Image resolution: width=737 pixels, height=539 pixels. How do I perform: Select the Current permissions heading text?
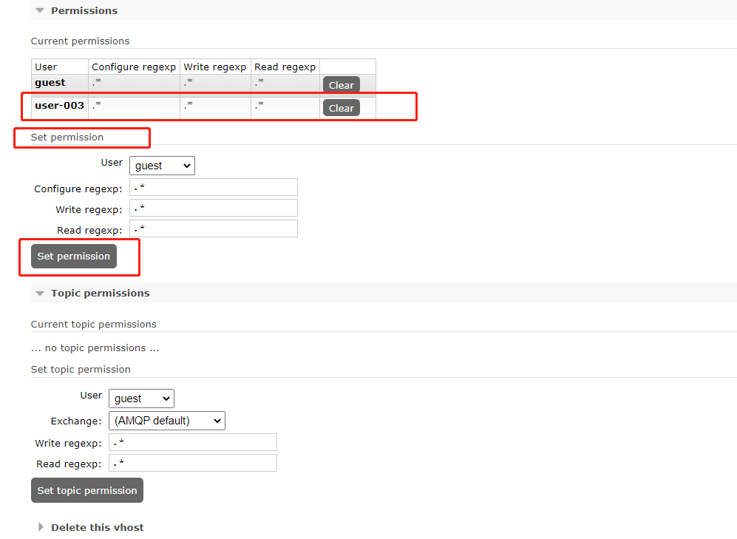(80, 41)
